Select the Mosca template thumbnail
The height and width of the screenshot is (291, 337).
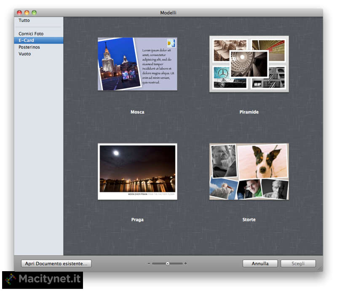(137, 64)
